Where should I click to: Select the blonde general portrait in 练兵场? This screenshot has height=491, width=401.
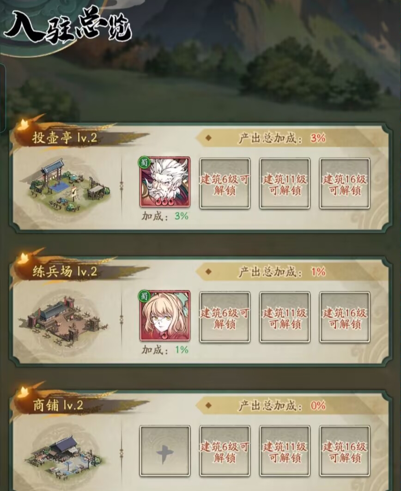165,315
